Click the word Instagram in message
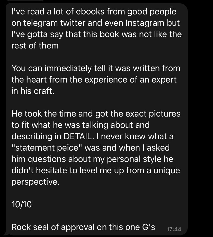 (145, 23)
